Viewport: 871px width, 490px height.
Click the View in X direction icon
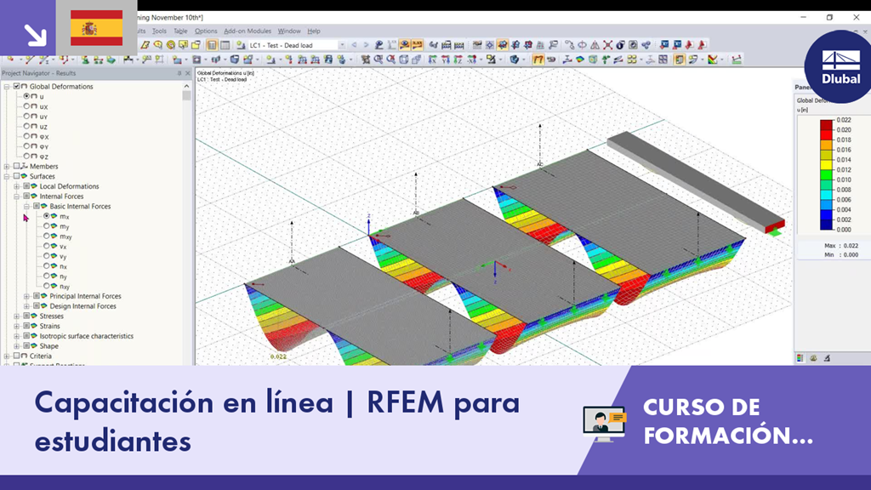(432, 60)
